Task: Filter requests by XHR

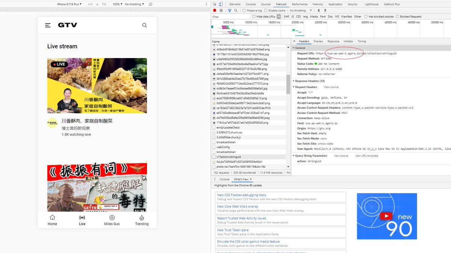Action: click(286, 16)
